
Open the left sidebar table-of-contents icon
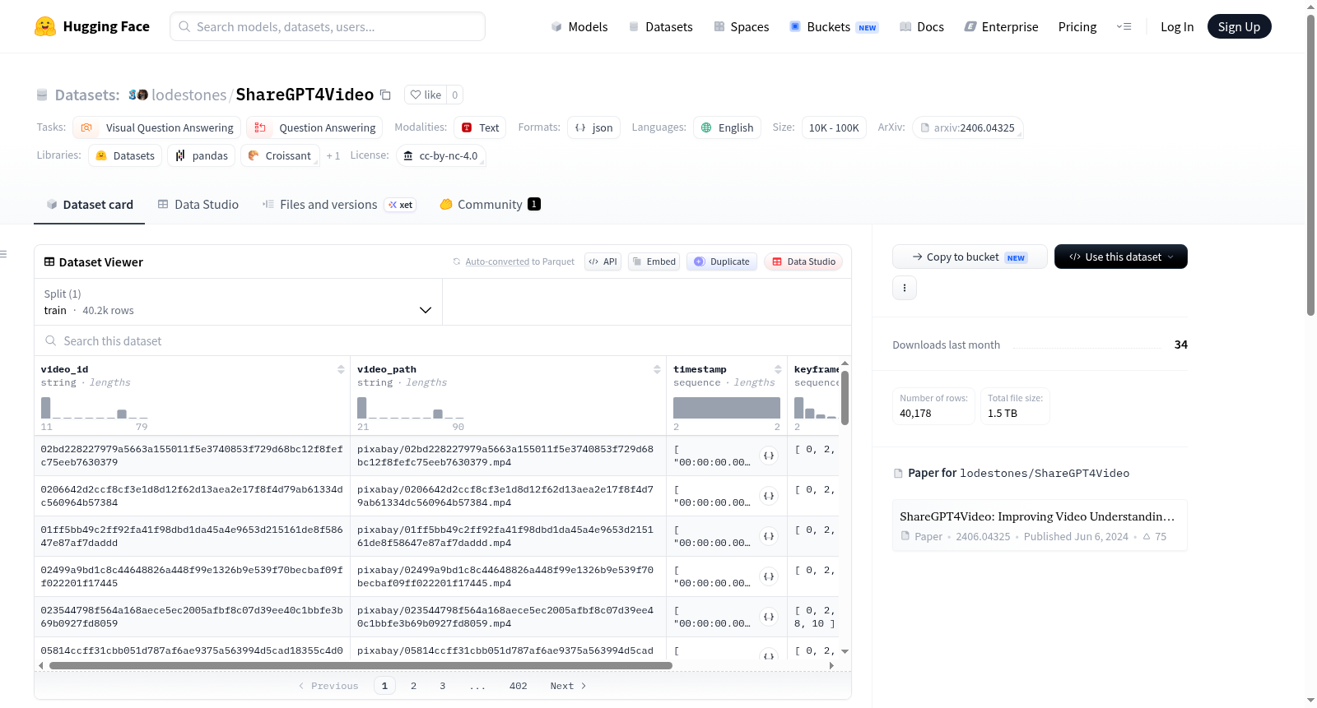click(3, 254)
